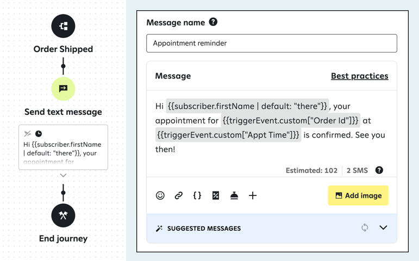Select the Appt Time variable tag
Screen dimensions: 419x261
pos(228,135)
